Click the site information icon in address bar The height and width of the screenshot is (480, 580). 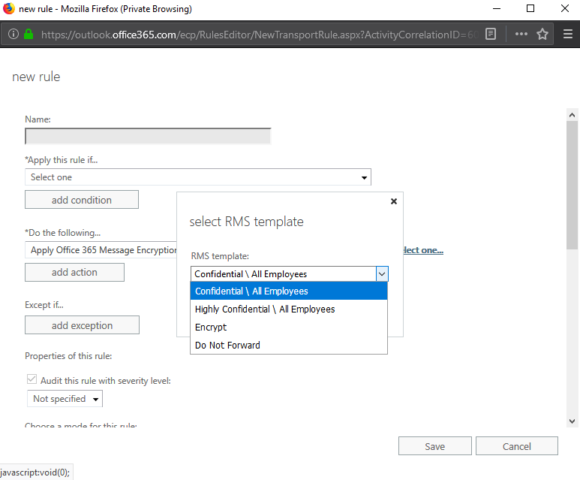pos(14,35)
